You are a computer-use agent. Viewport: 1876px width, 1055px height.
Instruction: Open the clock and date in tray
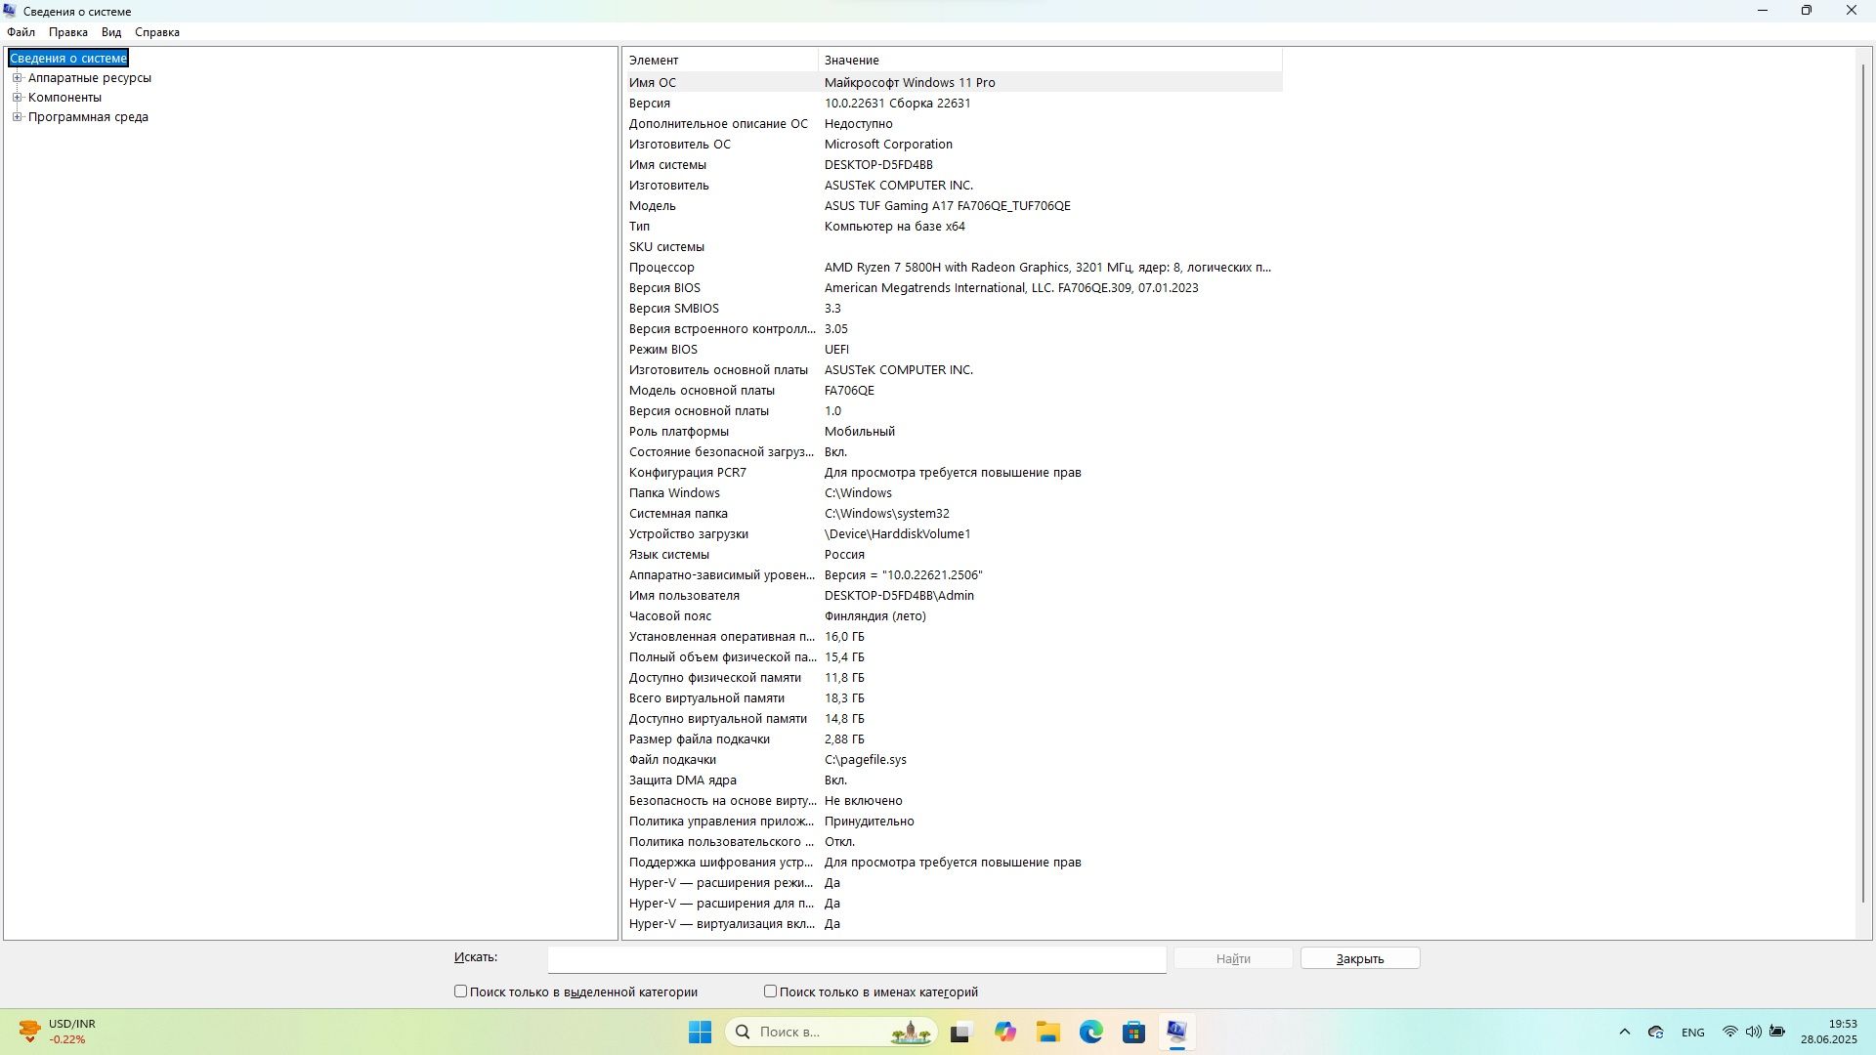click(x=1829, y=1032)
